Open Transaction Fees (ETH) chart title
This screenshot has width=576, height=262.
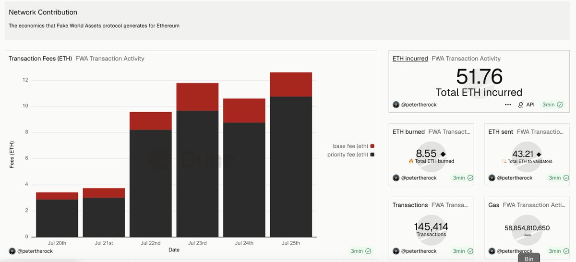click(40, 59)
